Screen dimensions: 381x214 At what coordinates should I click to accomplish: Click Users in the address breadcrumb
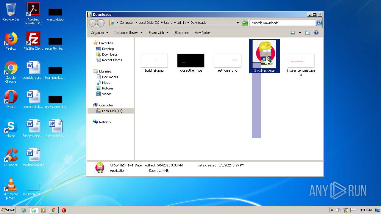pyautogui.click(x=168, y=23)
